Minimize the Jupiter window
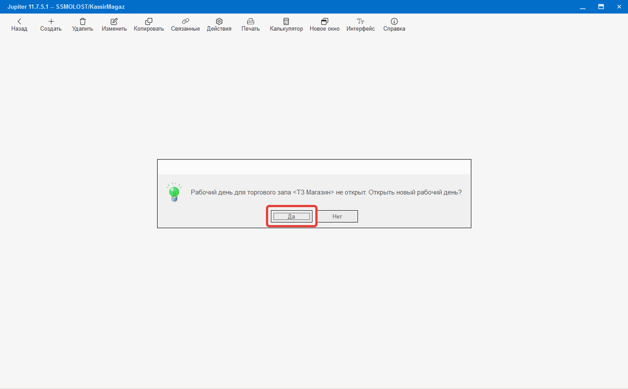 582,7
